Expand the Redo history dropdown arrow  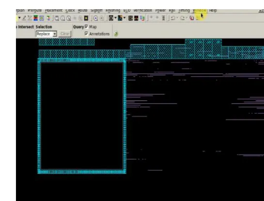pos(186,18)
